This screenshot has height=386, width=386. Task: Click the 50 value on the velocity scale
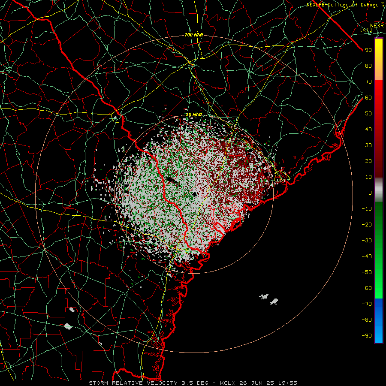(x=368, y=114)
